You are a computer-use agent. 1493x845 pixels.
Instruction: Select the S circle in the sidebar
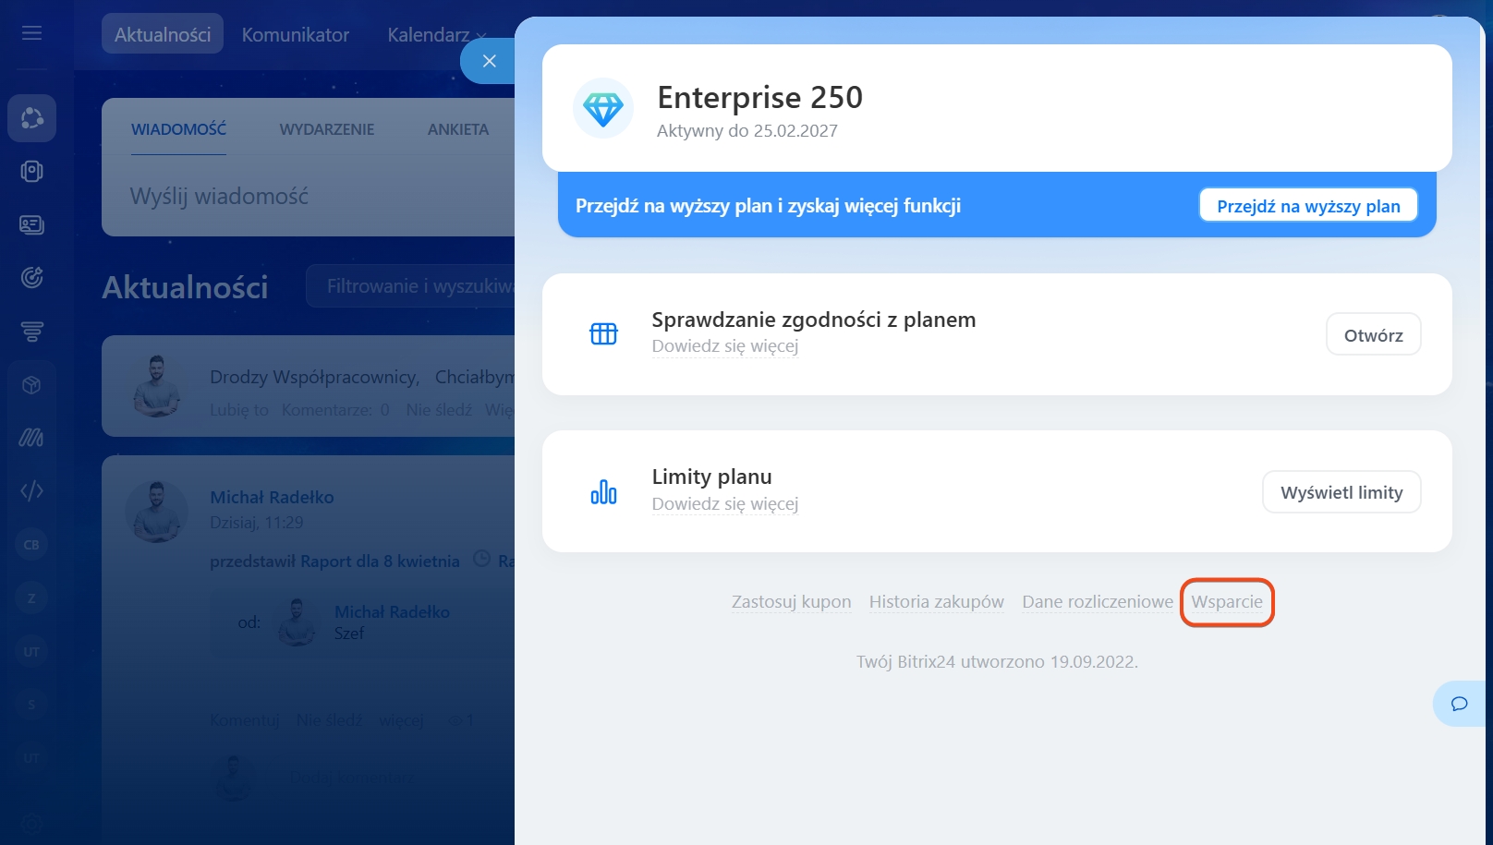click(x=31, y=705)
